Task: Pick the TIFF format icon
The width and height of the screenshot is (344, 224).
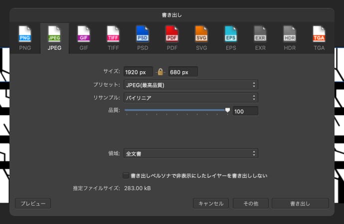Action: click(x=113, y=34)
